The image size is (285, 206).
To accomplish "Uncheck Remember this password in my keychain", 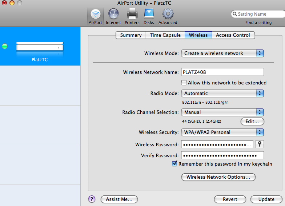I will (174, 164).
